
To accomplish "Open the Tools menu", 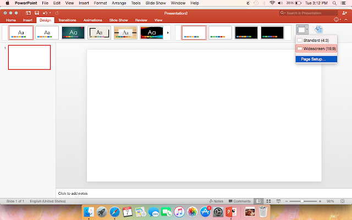I will (136, 3).
